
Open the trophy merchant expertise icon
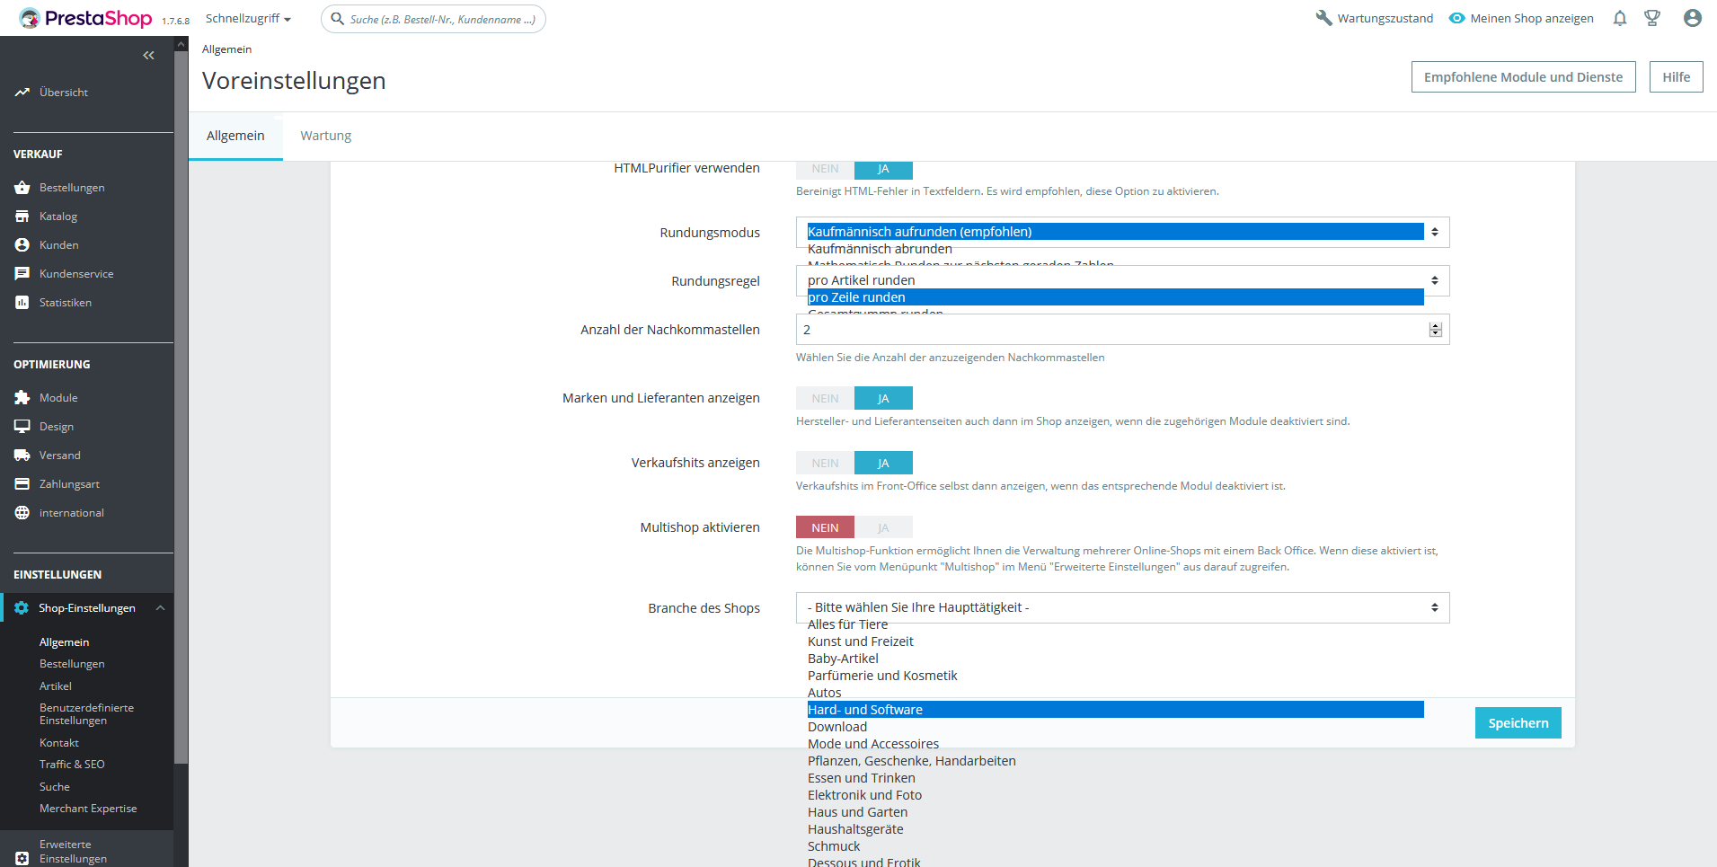click(1652, 18)
